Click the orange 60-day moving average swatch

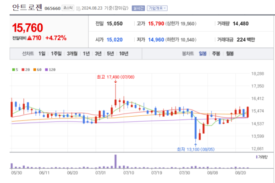35,70
